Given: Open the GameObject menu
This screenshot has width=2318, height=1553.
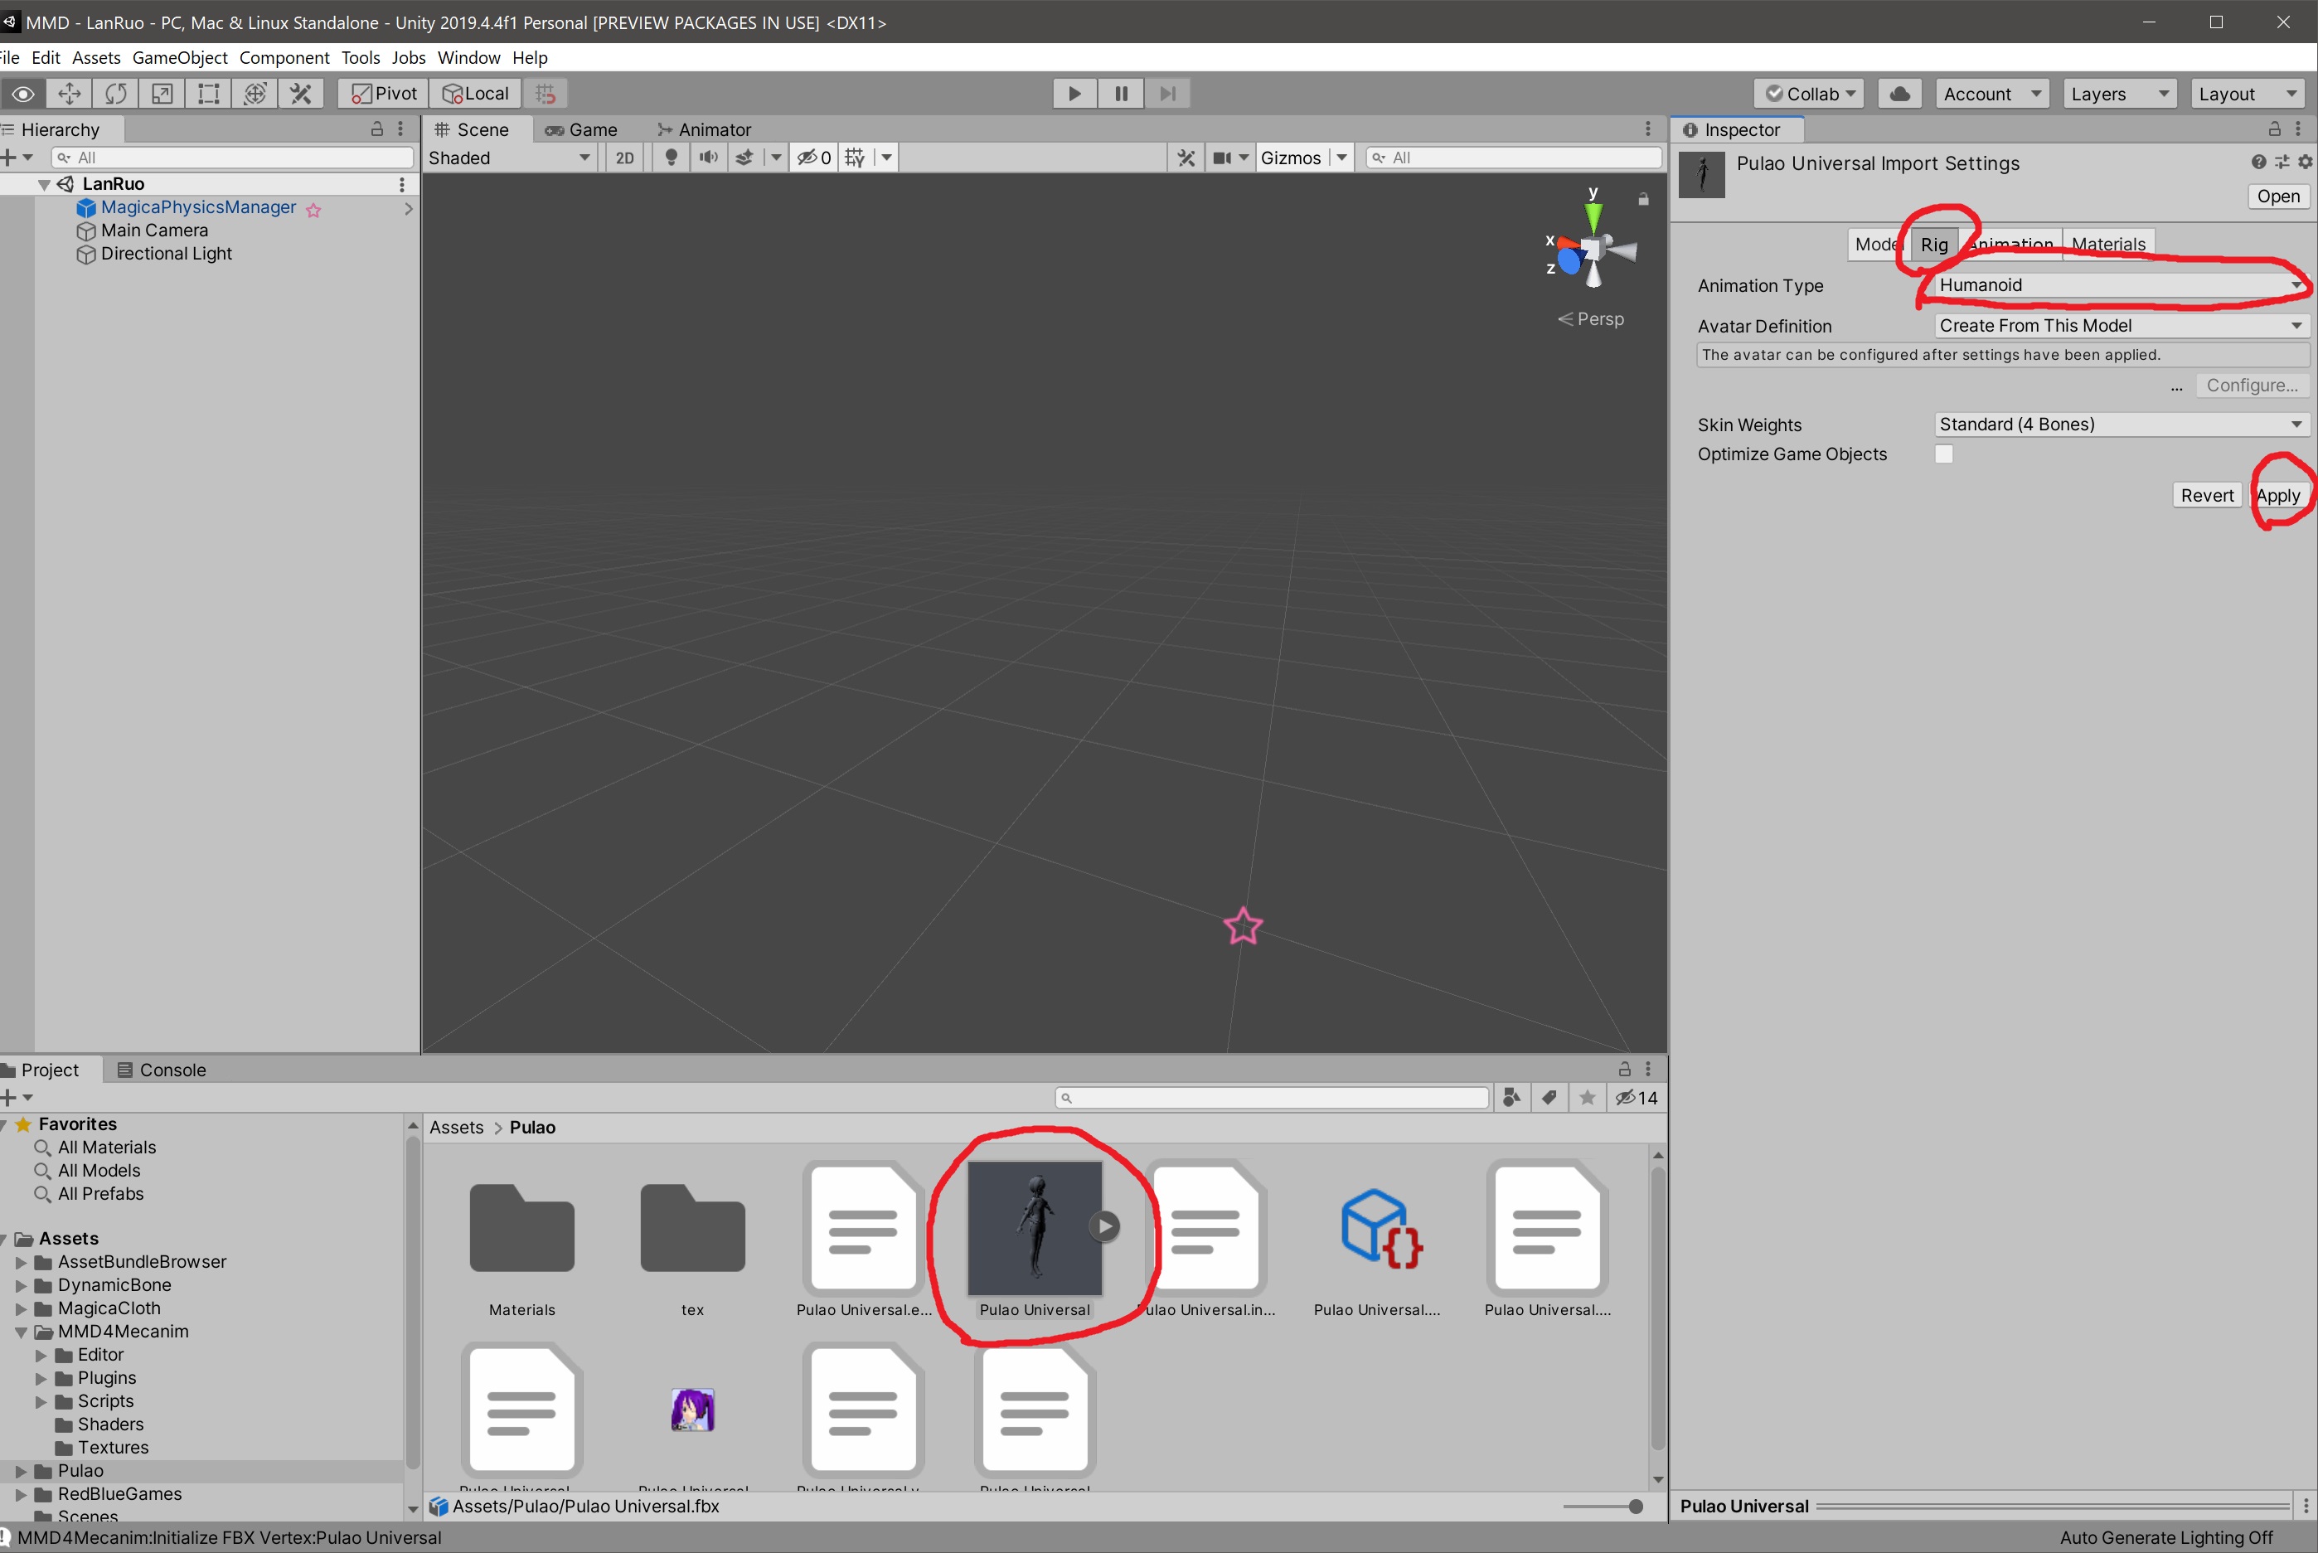Looking at the screenshot, I should click(179, 57).
